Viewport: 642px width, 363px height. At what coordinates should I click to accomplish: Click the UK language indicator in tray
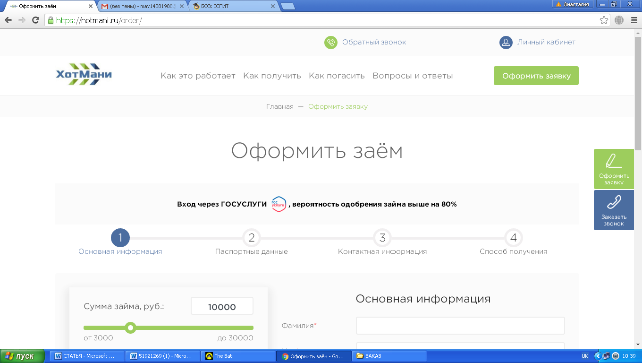[x=585, y=356]
